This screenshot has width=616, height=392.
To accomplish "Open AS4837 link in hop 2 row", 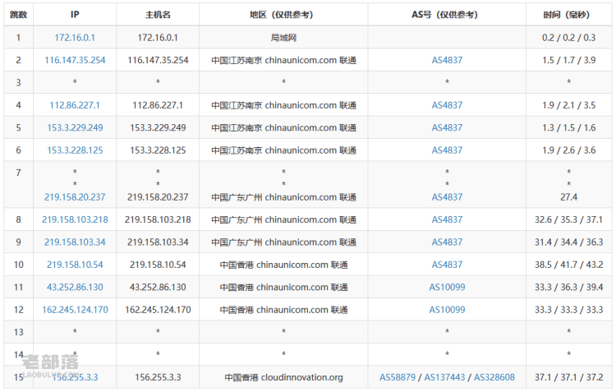I will point(447,60).
